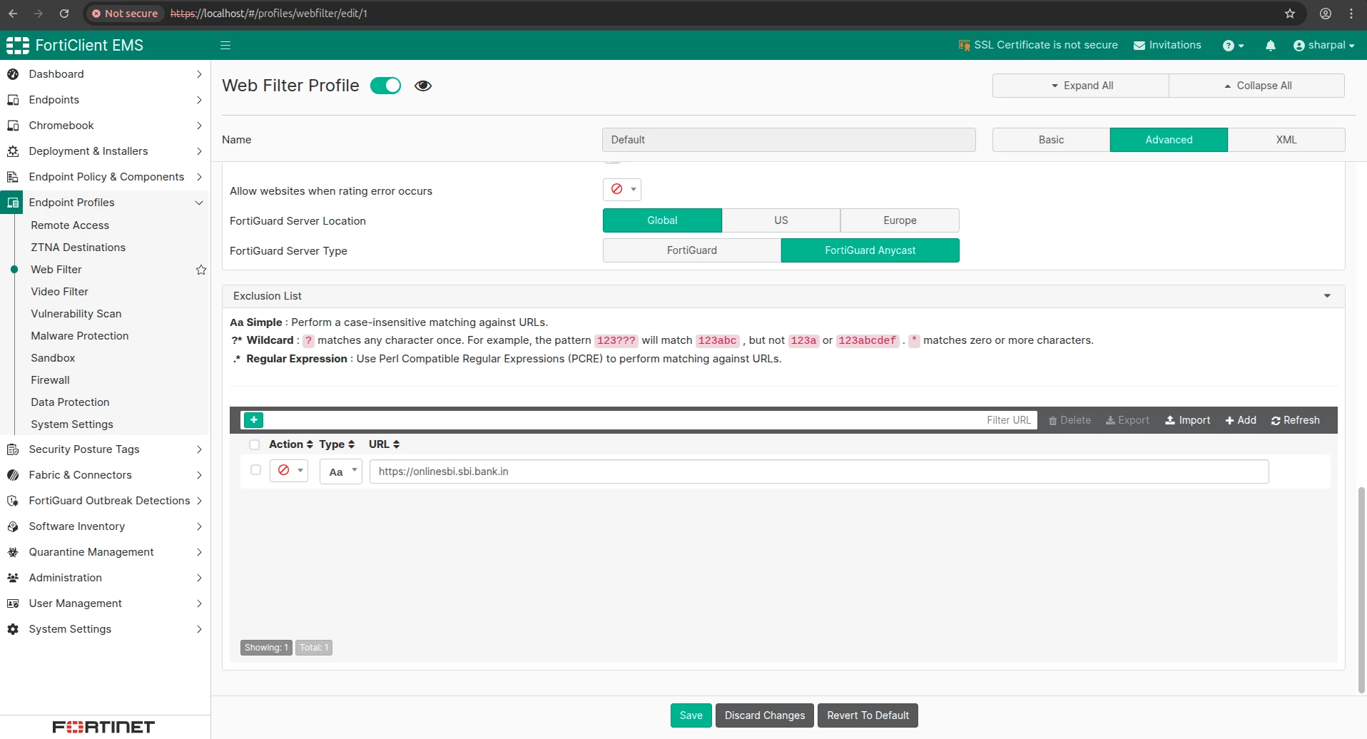Click the Endpoints sidebar icon
This screenshot has height=739, width=1367.
tap(13, 100)
